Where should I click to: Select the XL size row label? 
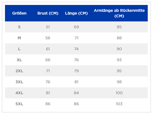19,60
